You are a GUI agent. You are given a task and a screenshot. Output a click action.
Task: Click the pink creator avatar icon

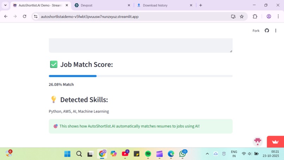click(x=258, y=141)
